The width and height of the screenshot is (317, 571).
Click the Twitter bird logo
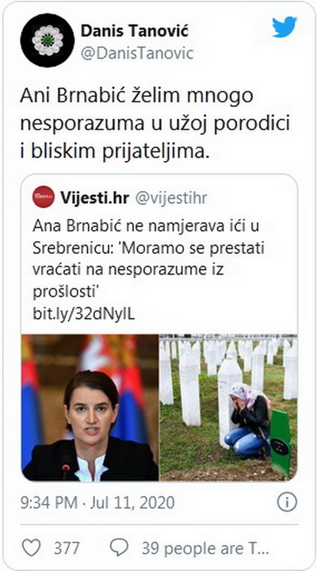pyautogui.click(x=285, y=27)
